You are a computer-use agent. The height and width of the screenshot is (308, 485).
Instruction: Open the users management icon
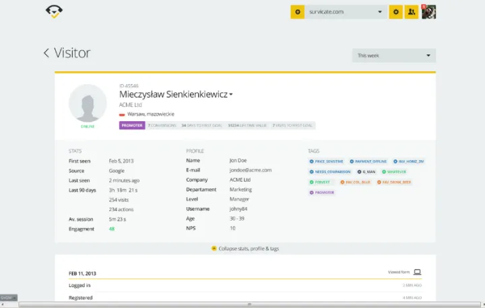412,12
